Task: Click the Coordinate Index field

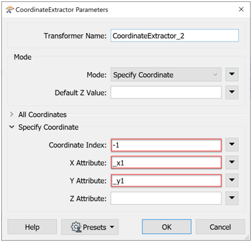Action: (166, 145)
